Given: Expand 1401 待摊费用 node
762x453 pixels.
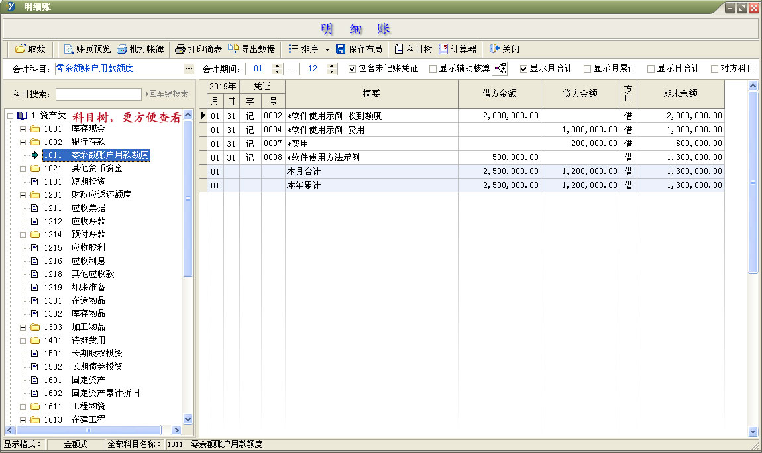Looking at the screenshot, I should 23,341.
